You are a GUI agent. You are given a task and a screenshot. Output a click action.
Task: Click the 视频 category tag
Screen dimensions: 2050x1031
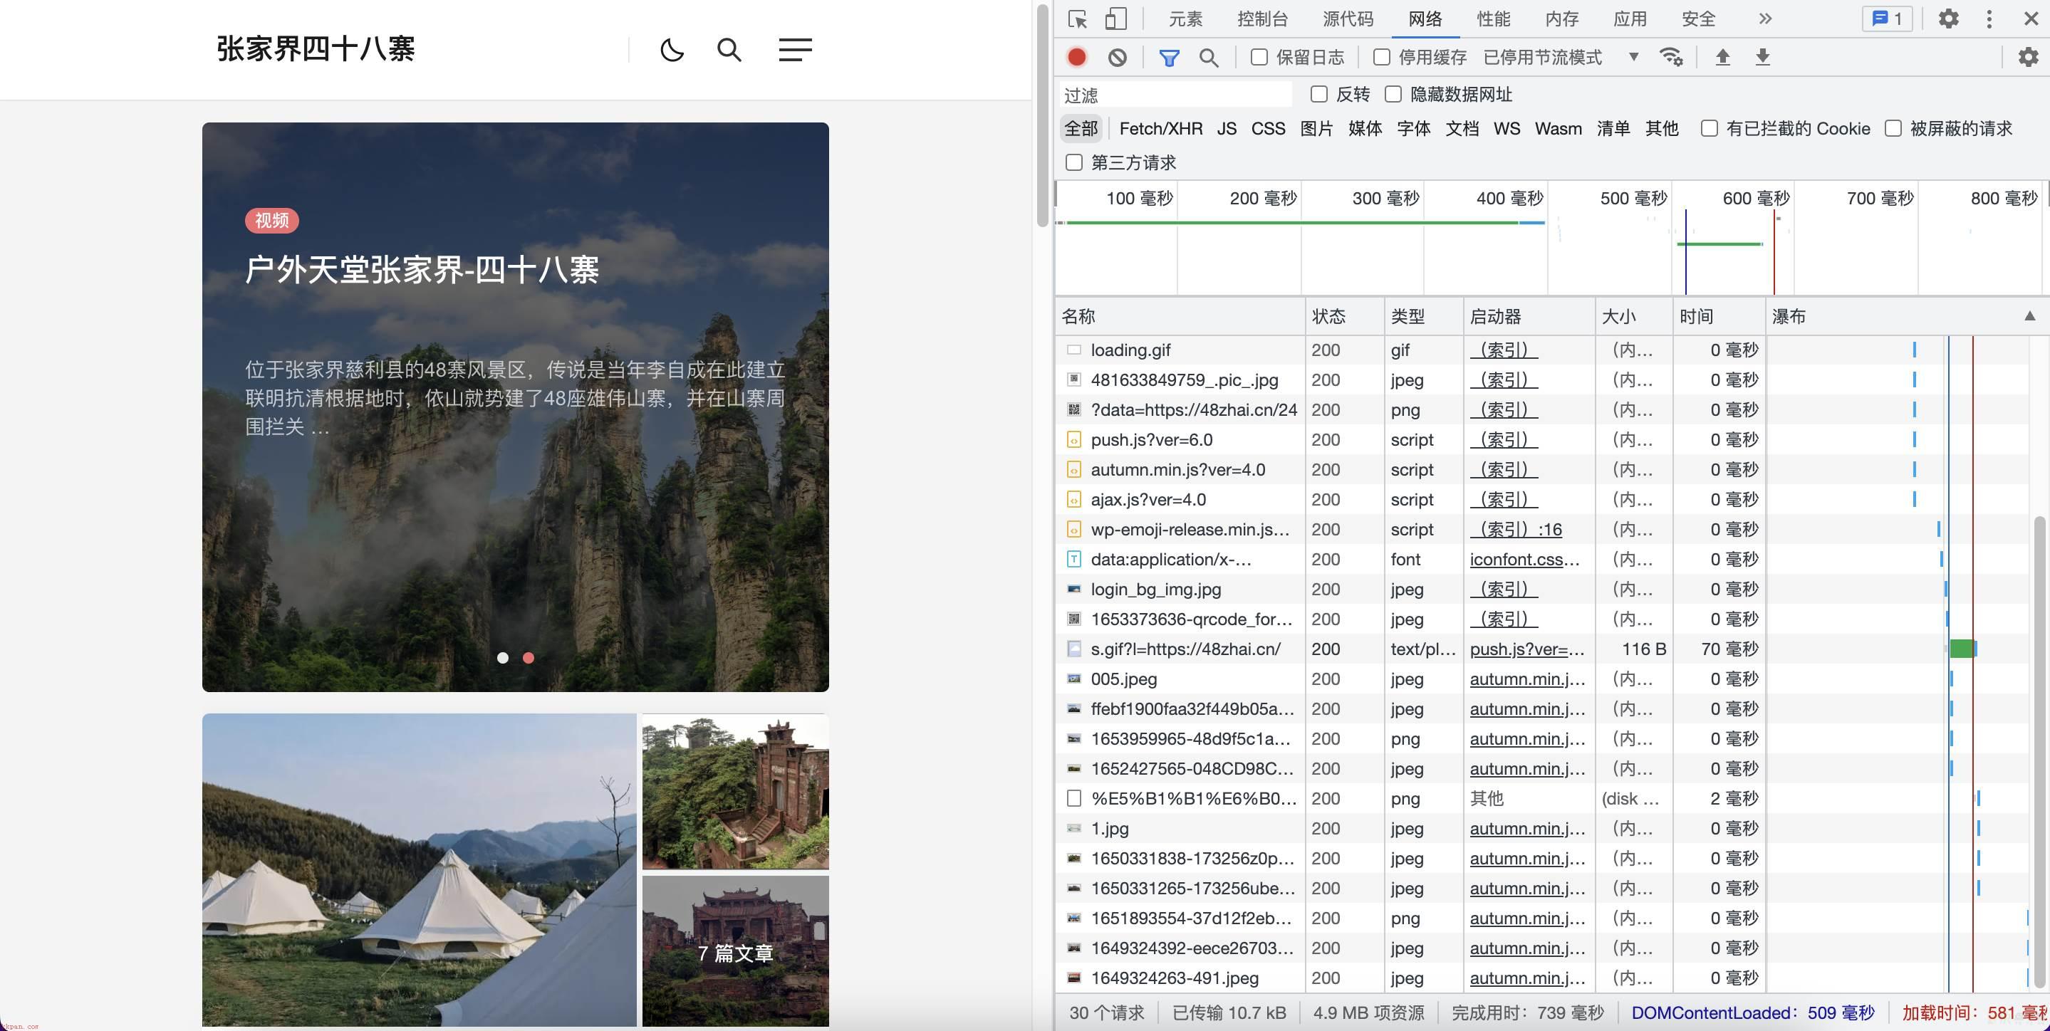[271, 220]
